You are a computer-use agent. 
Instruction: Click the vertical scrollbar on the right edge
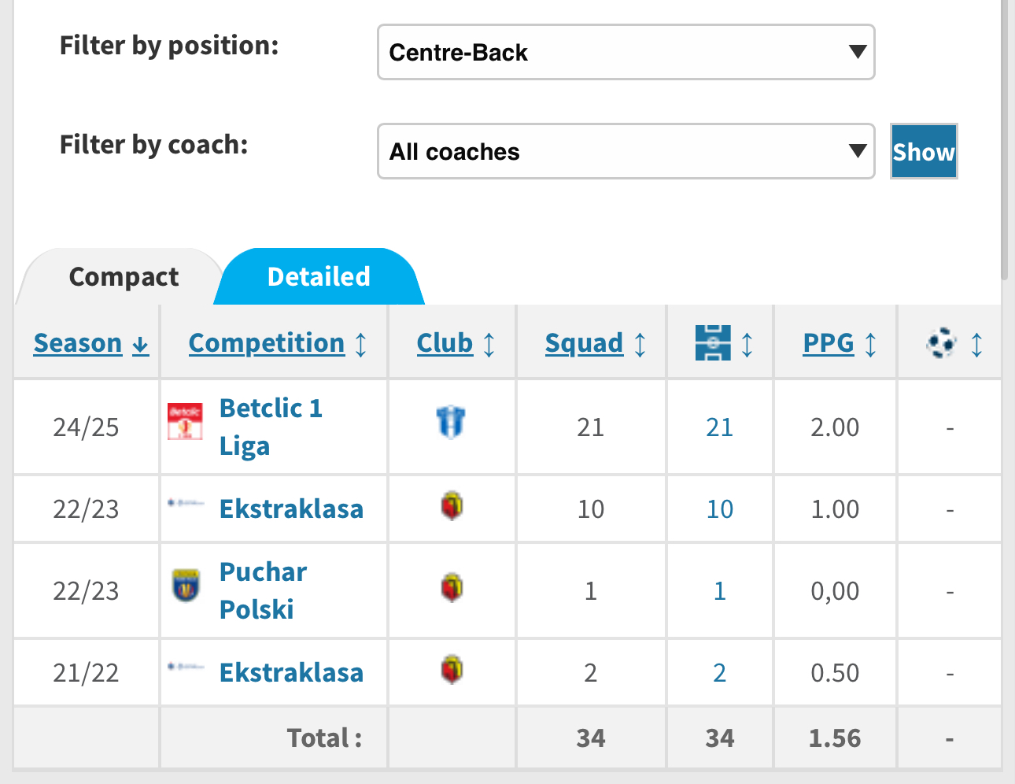click(1004, 140)
